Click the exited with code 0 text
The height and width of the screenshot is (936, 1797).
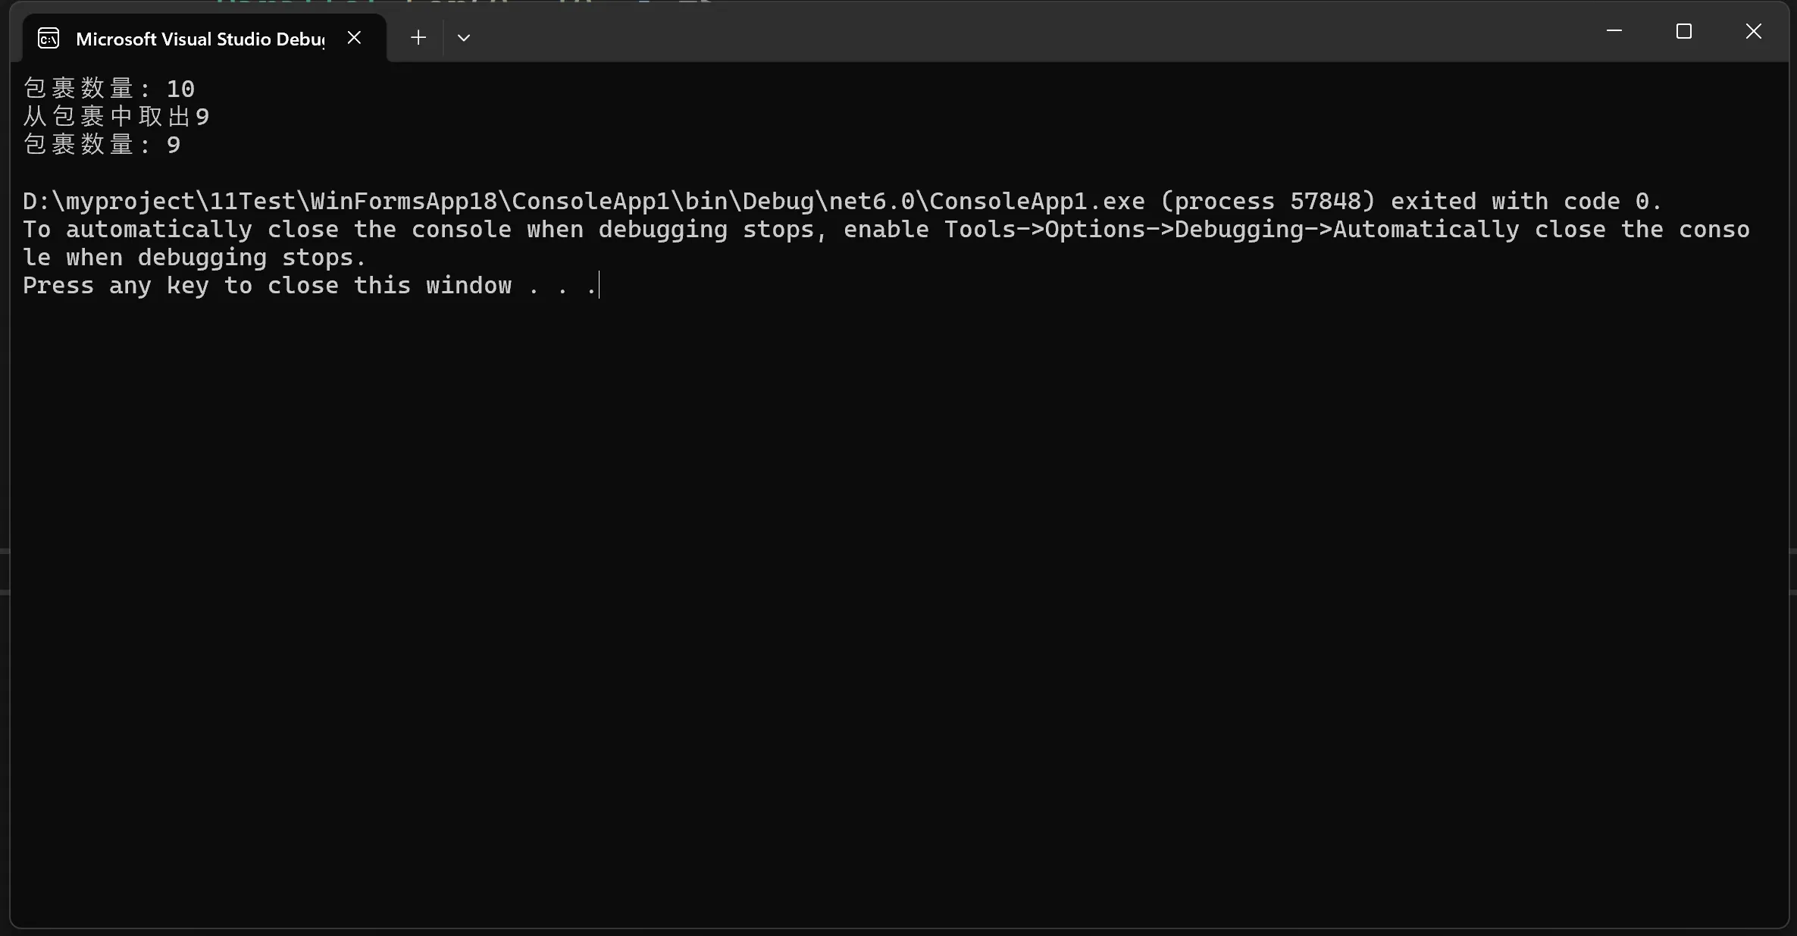[x=1526, y=201]
